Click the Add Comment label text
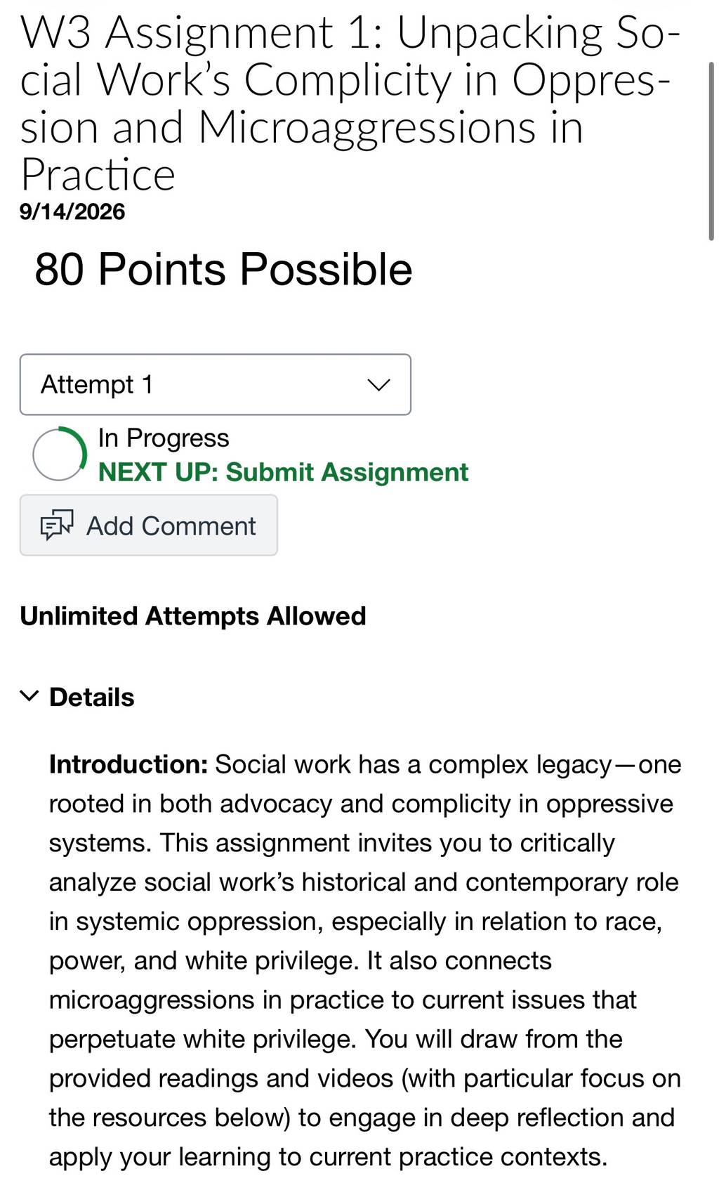The image size is (719, 1190). pos(171,525)
